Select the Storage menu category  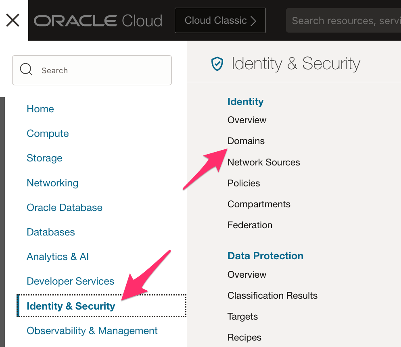pyautogui.click(x=44, y=158)
